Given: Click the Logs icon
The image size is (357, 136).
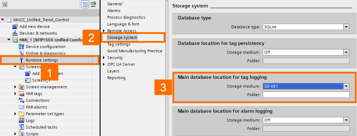Looking at the screenshot, I should coord(21,120).
